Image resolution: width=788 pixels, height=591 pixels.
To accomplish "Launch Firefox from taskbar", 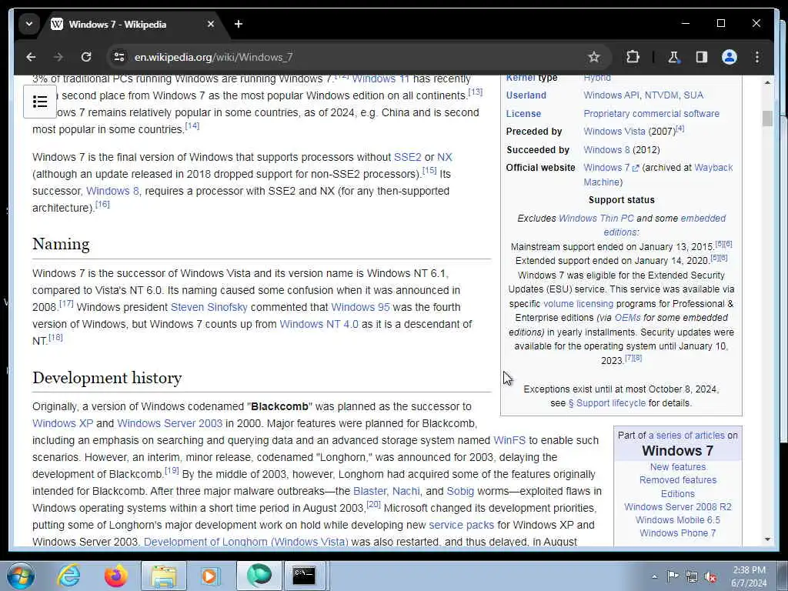I will (x=115, y=576).
